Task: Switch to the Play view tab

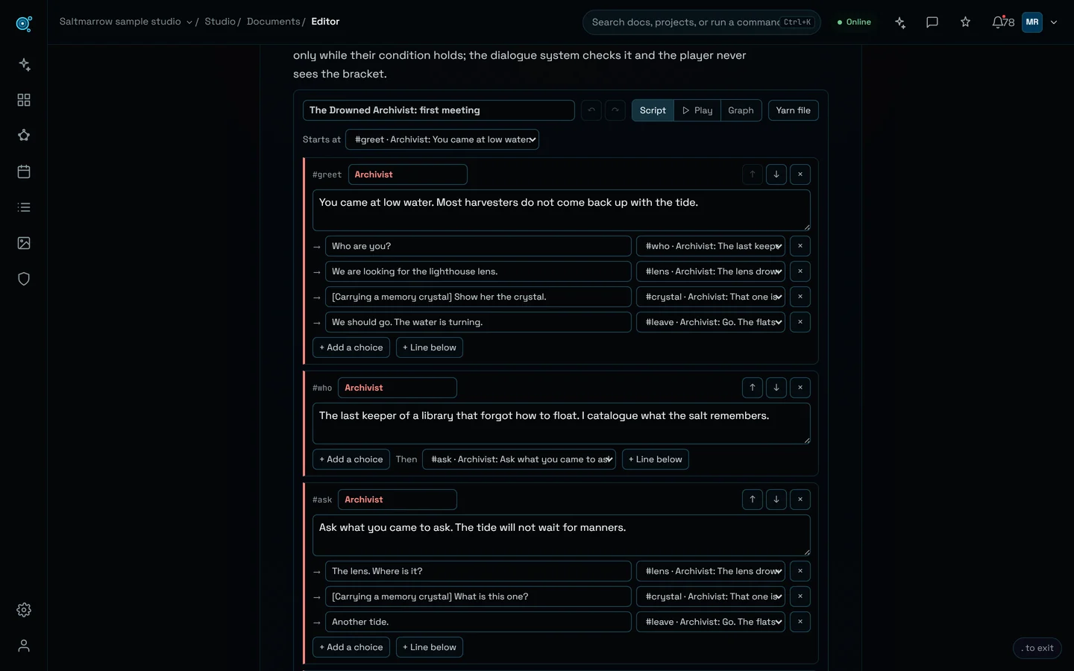Action: click(x=697, y=110)
